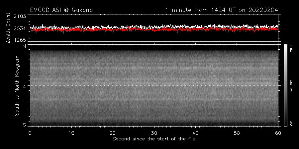Click 'Second since the start of the file' label
The height and width of the screenshot is (149, 299).
coord(154,139)
